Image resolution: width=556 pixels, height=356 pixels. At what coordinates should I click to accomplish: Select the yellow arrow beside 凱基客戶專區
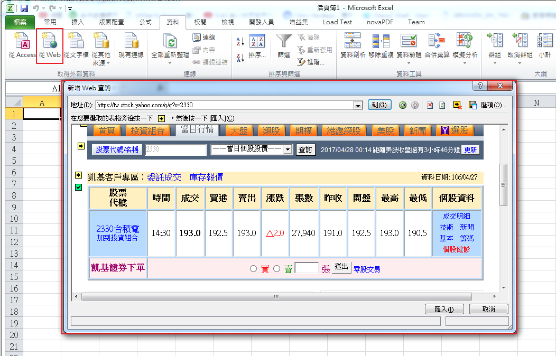(79, 175)
